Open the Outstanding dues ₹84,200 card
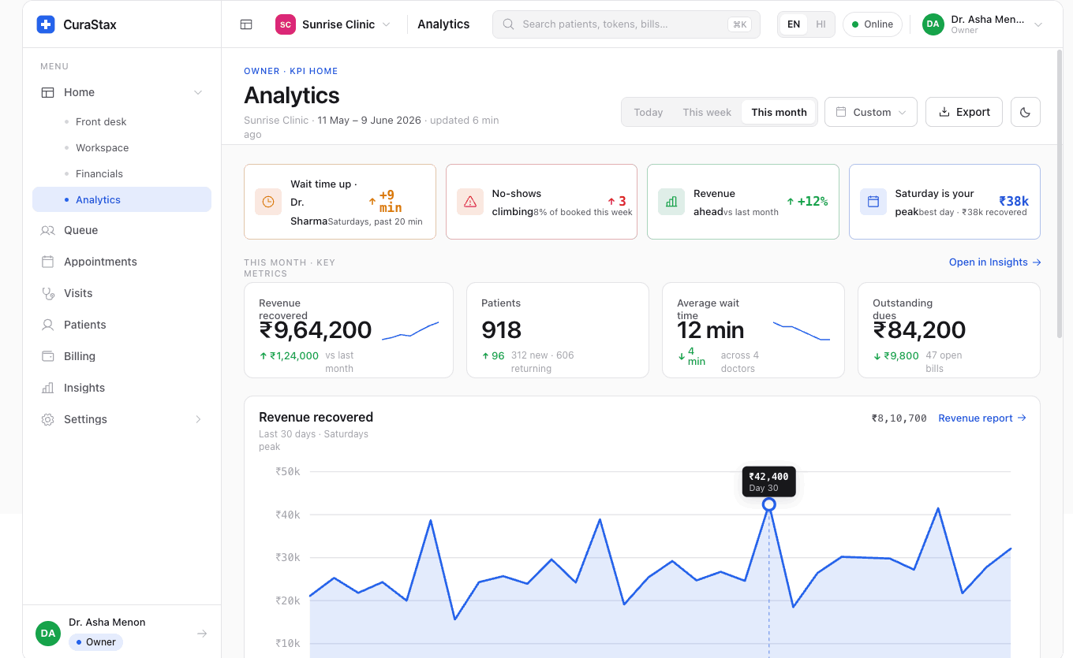The height and width of the screenshot is (658, 1073). pyautogui.click(x=949, y=330)
